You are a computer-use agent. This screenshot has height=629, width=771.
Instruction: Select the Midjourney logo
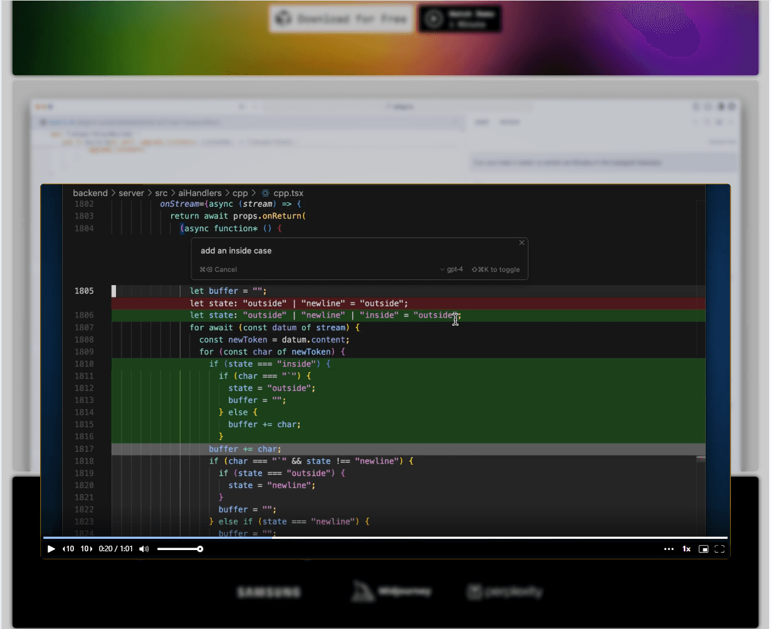click(x=391, y=591)
